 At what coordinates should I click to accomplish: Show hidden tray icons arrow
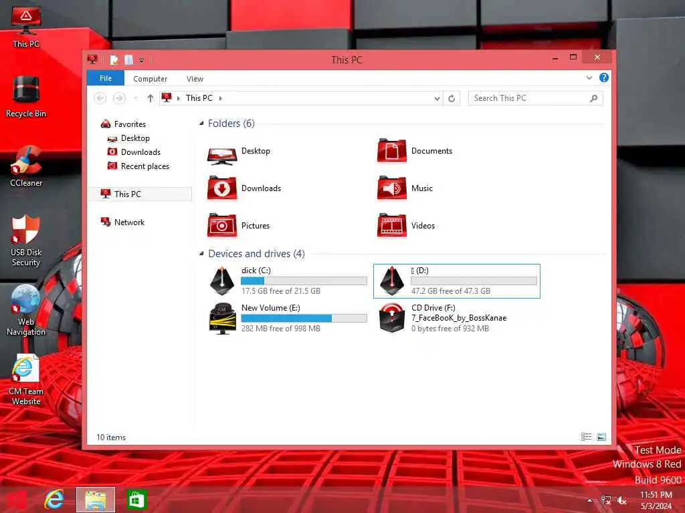pos(589,500)
